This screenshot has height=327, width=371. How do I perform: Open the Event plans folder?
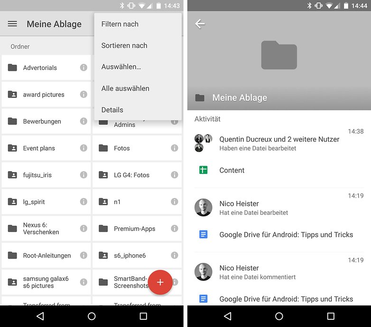tap(46, 148)
